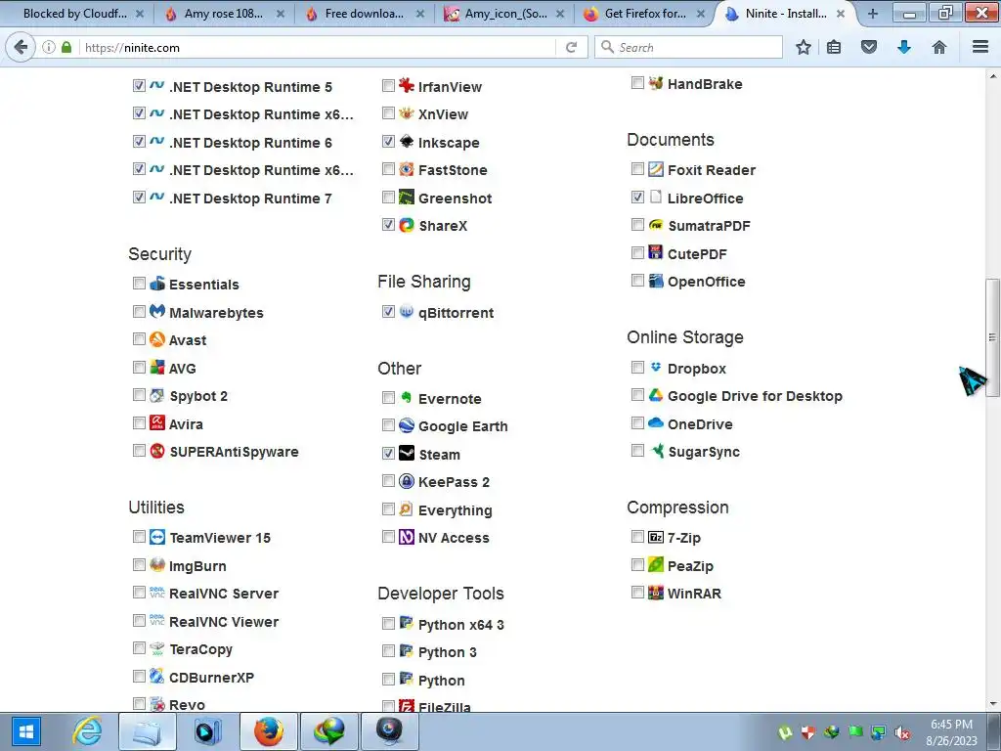Open the Firefox hamburger menu
This screenshot has height=751, width=1001.
(980, 47)
